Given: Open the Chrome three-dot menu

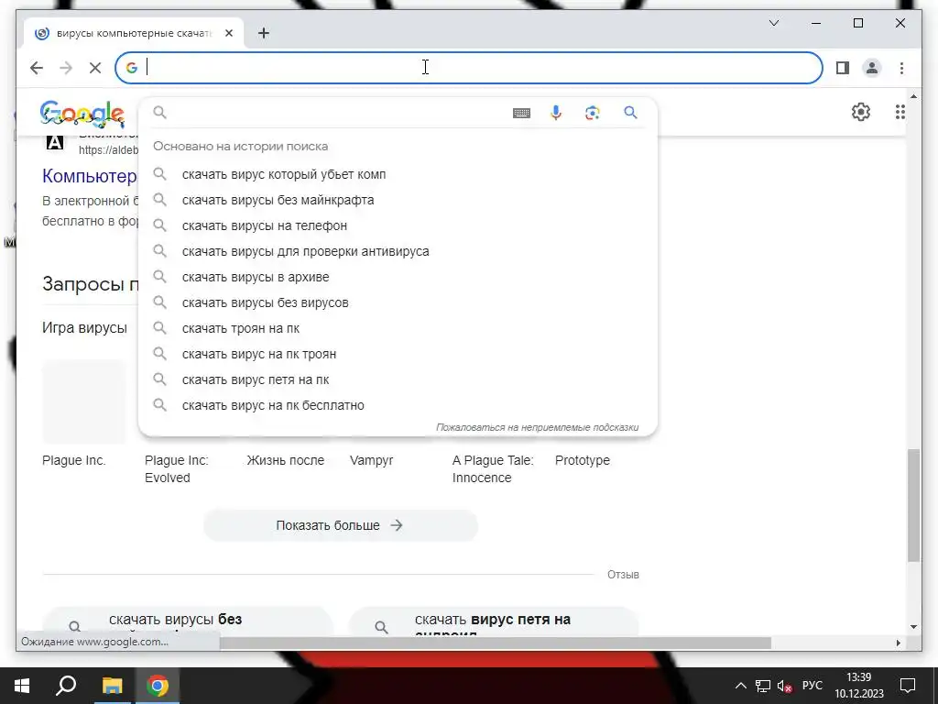Looking at the screenshot, I should click(x=901, y=68).
